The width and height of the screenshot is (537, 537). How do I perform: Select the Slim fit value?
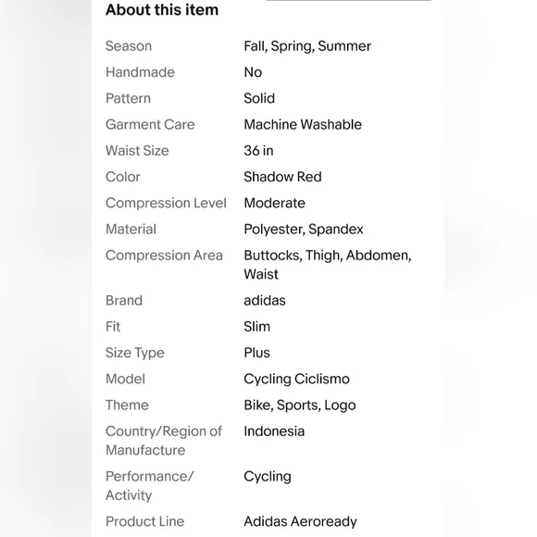click(x=256, y=327)
